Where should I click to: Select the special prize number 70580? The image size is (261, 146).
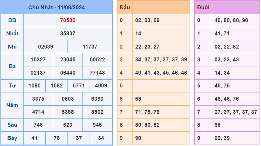[67, 20]
